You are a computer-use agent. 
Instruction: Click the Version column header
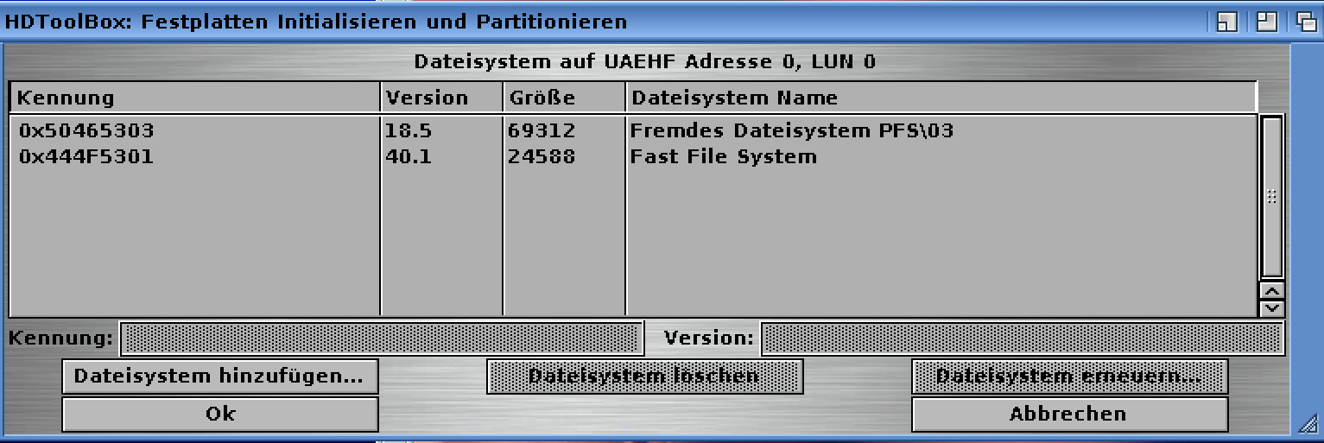[x=441, y=98]
